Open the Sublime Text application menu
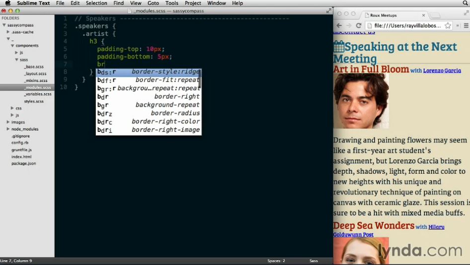 point(33,3)
